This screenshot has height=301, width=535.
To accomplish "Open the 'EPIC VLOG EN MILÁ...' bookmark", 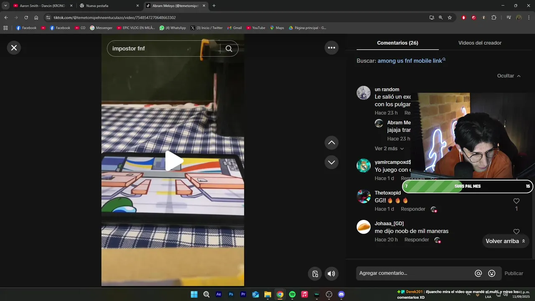I will 136,28.
